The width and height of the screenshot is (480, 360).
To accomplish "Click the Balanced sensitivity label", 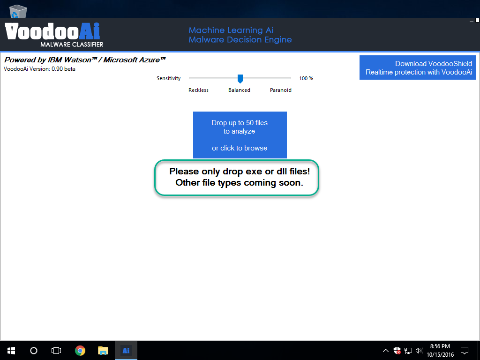I will [x=240, y=90].
